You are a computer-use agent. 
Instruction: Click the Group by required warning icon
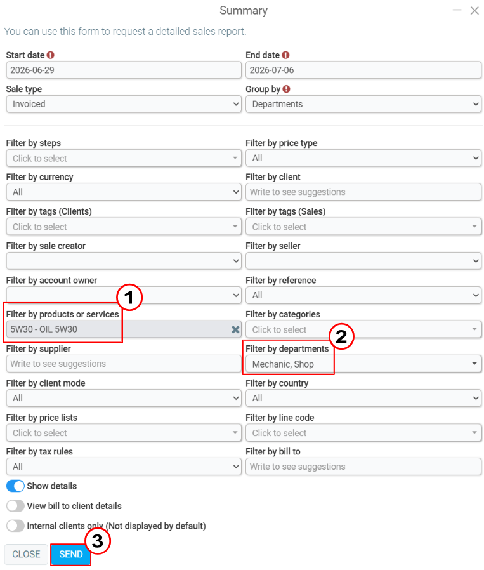click(x=286, y=89)
